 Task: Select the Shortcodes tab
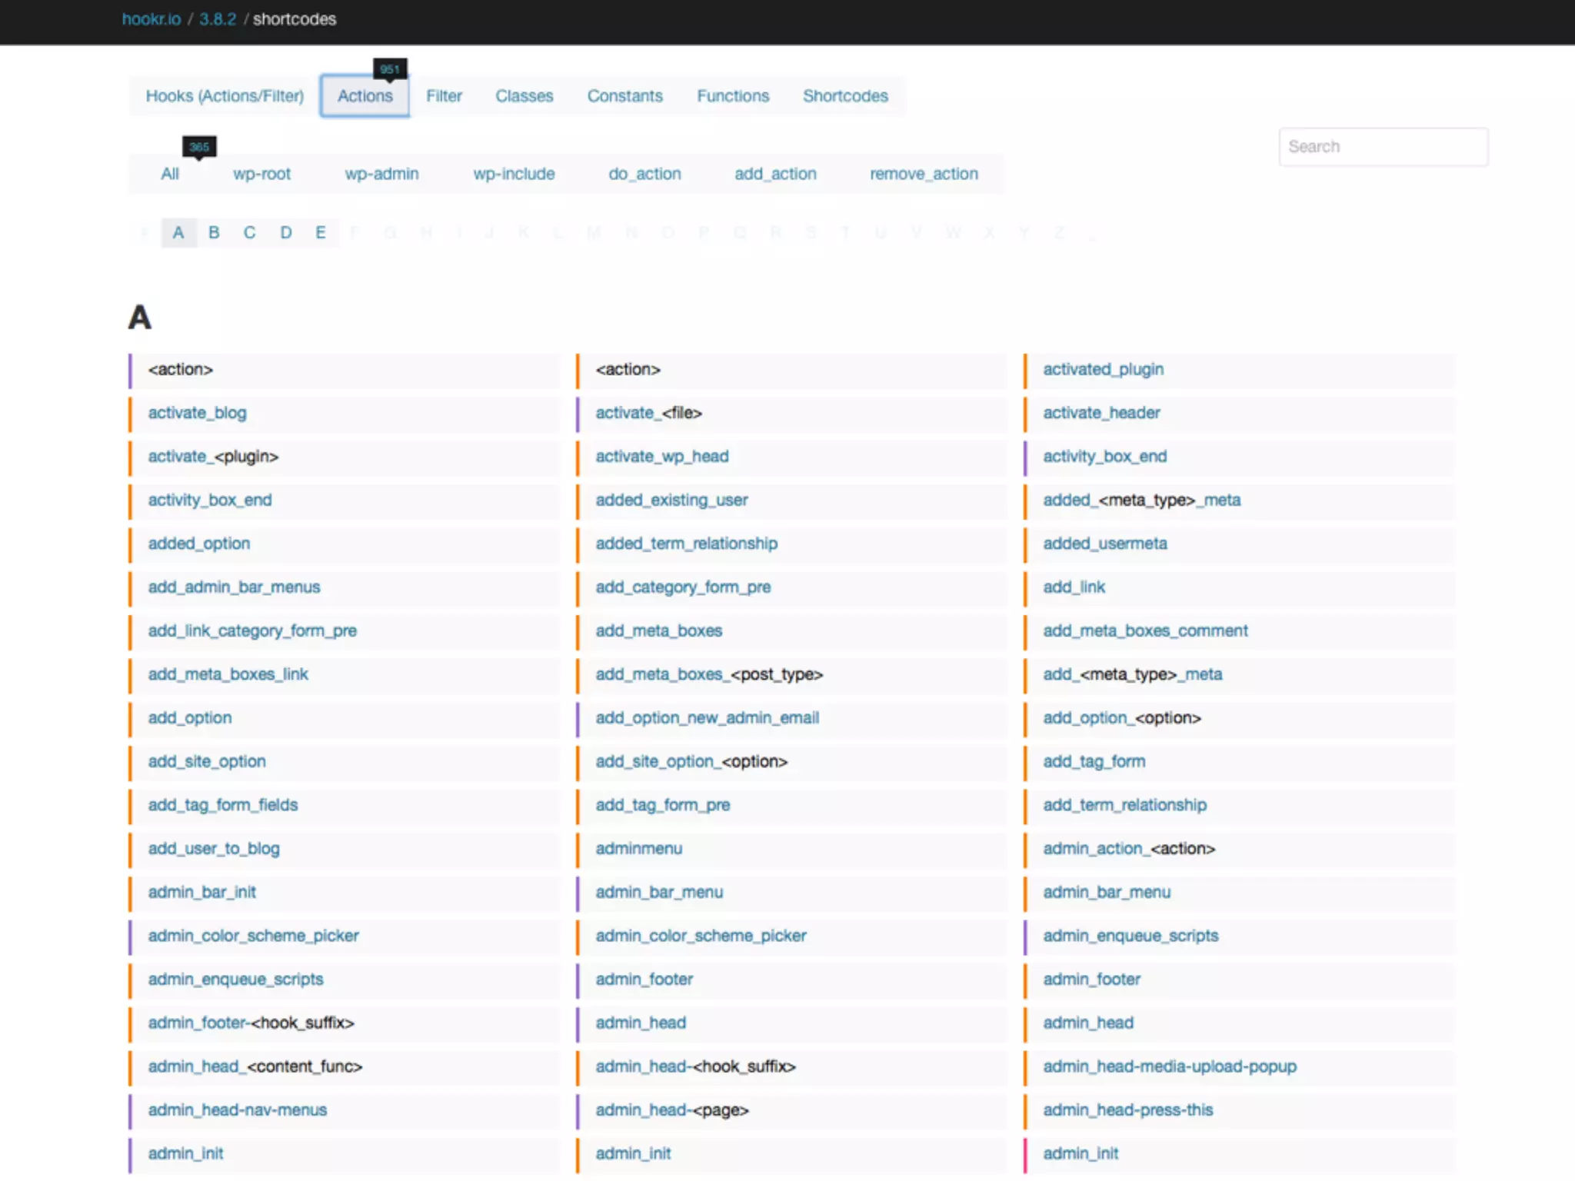(x=844, y=96)
